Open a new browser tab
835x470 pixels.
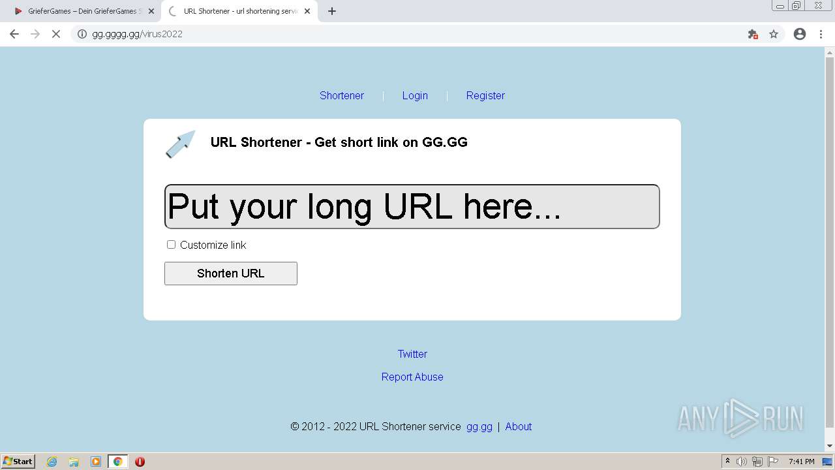(332, 11)
